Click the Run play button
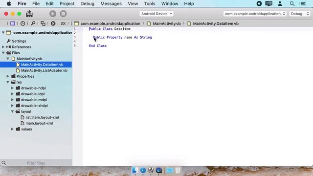313x176 pixels. tap(53, 14)
